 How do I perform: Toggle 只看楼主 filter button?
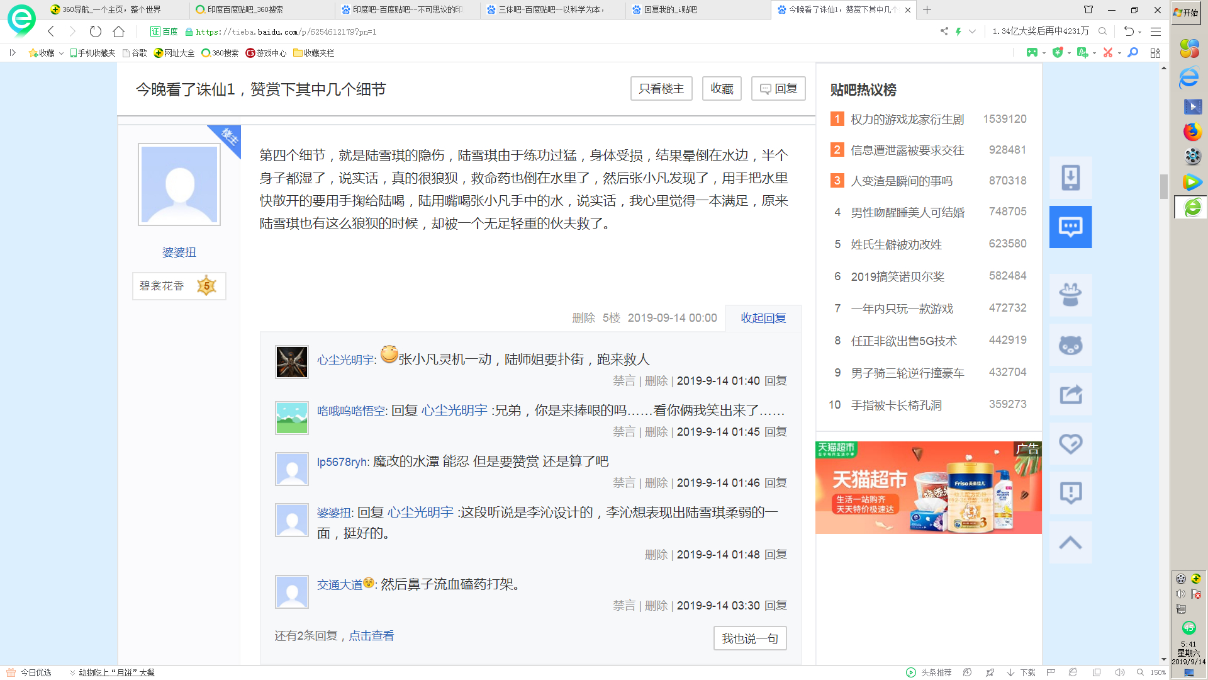click(x=661, y=89)
